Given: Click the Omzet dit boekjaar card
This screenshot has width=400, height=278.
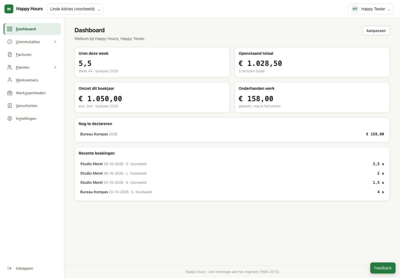Looking at the screenshot, I should click(152, 97).
